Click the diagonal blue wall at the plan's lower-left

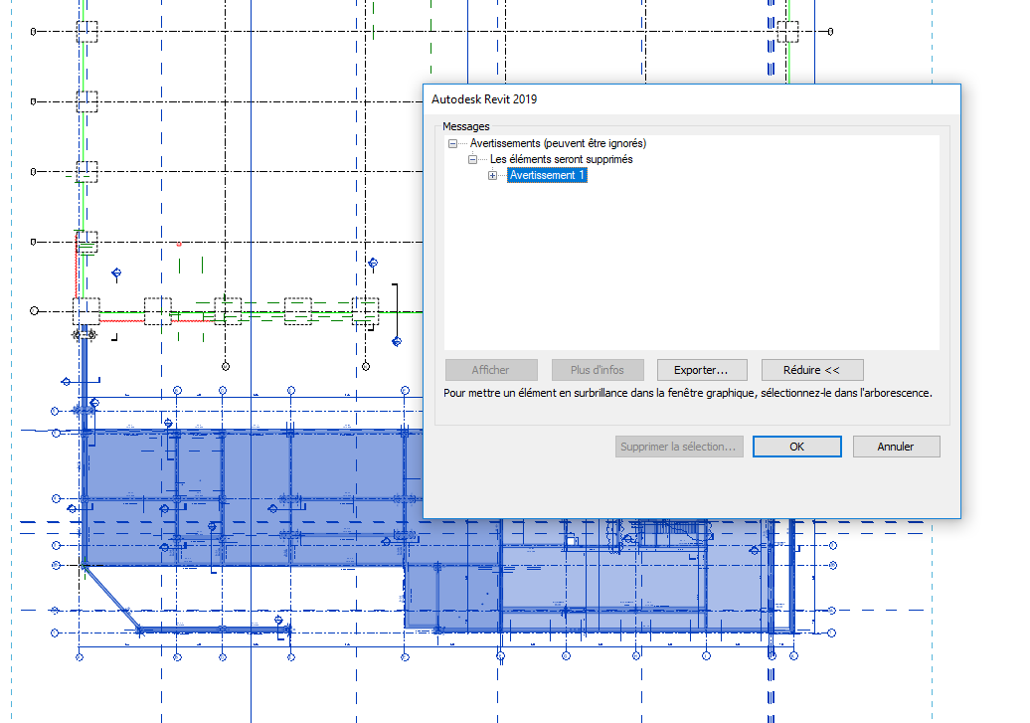click(112, 599)
